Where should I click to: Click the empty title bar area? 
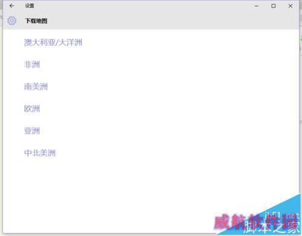[x=141, y=6]
